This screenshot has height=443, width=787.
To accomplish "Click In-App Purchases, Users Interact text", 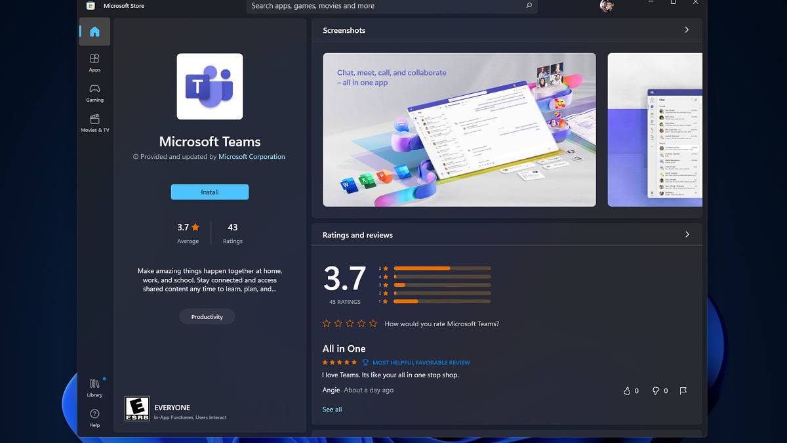I will [190, 417].
